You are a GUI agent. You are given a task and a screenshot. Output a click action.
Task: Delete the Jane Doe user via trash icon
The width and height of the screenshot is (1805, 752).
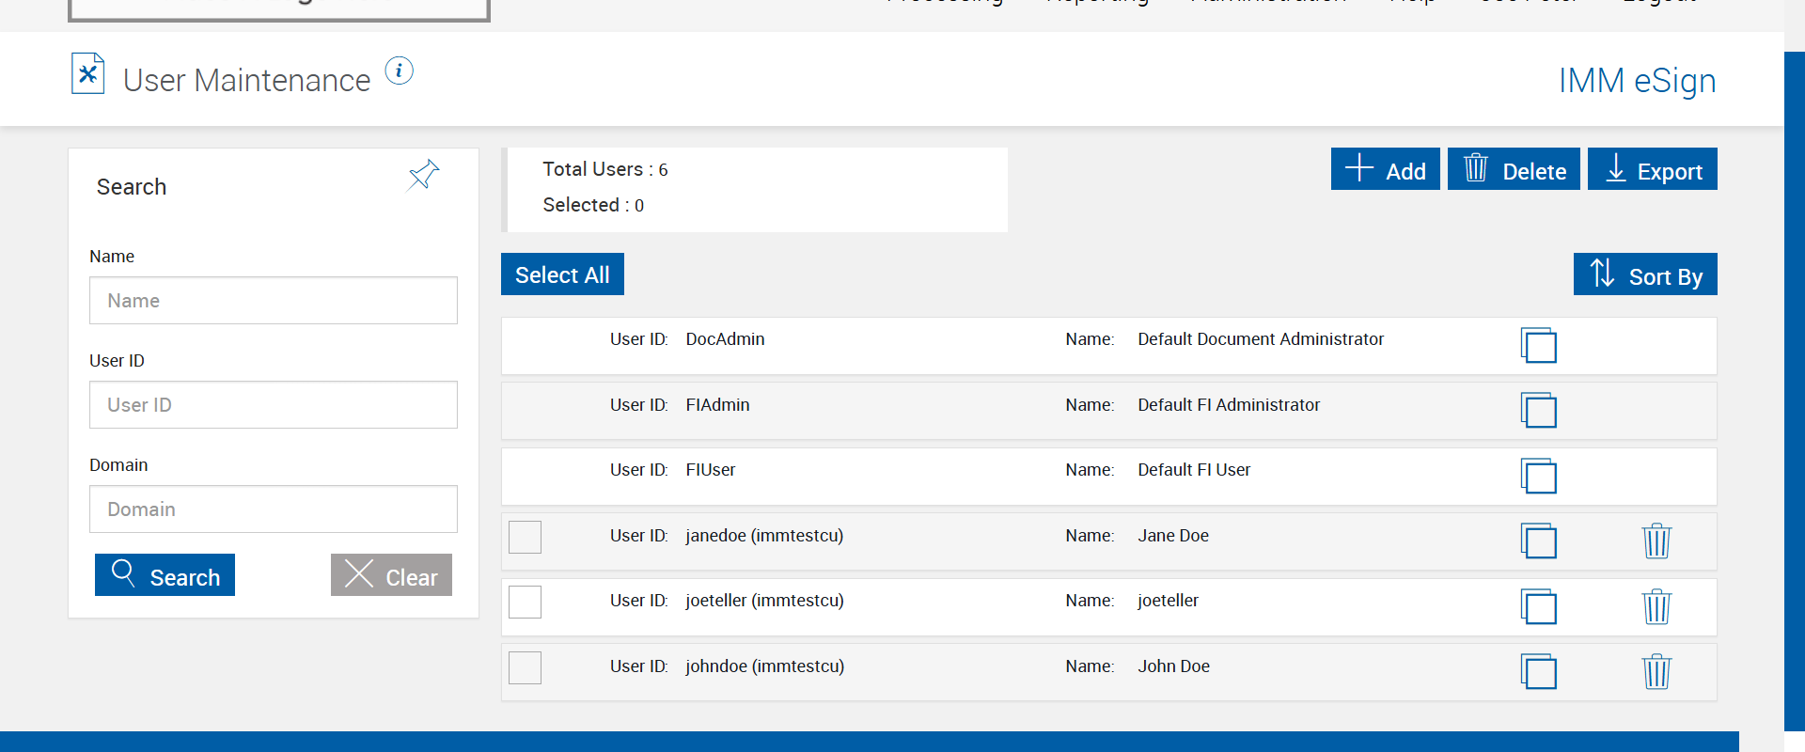[x=1656, y=540]
